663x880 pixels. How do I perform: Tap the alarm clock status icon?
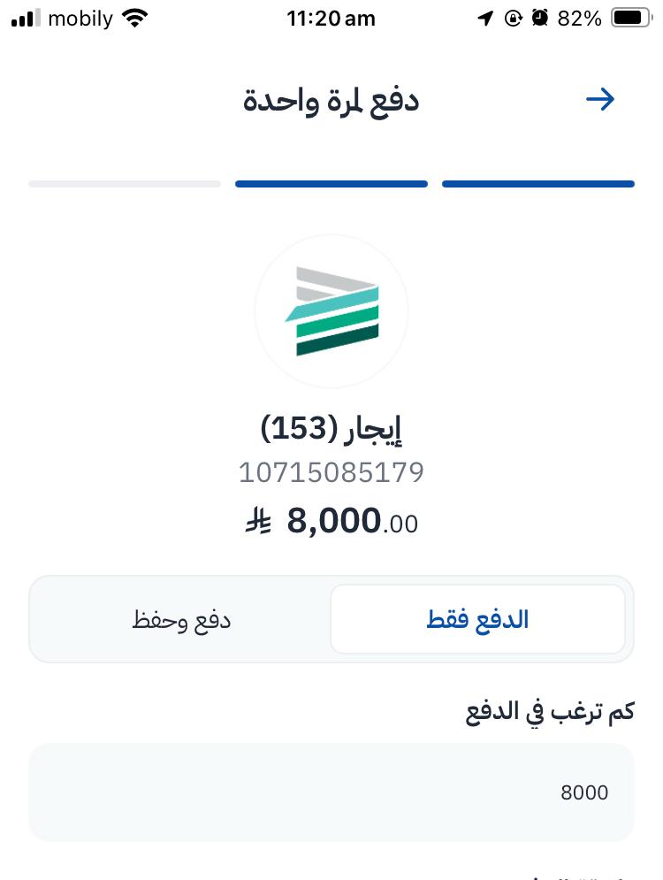[x=539, y=18]
